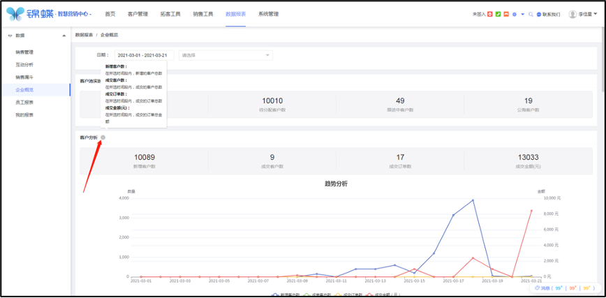Image resolution: width=606 pixels, height=298 pixels.
Task: Open 拓客工具 top menu
Action: click(x=170, y=14)
